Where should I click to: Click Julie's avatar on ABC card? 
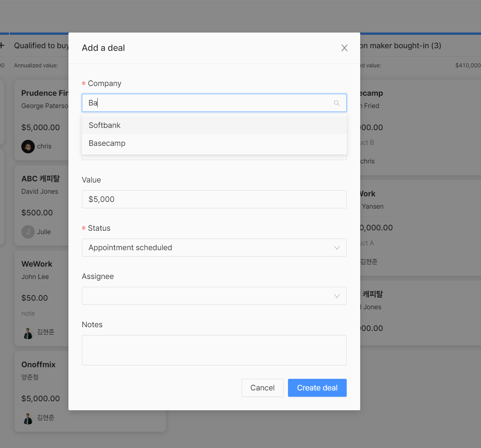point(28,232)
